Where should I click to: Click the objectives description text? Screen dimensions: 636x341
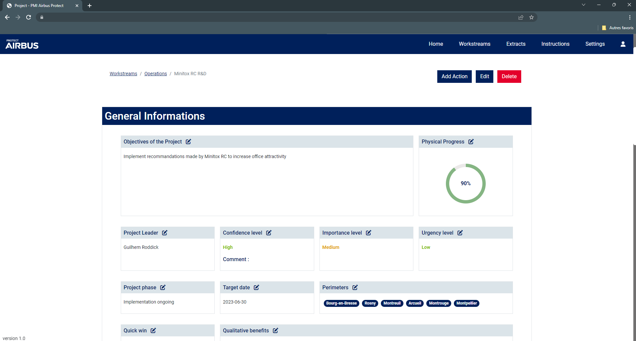[205, 156]
